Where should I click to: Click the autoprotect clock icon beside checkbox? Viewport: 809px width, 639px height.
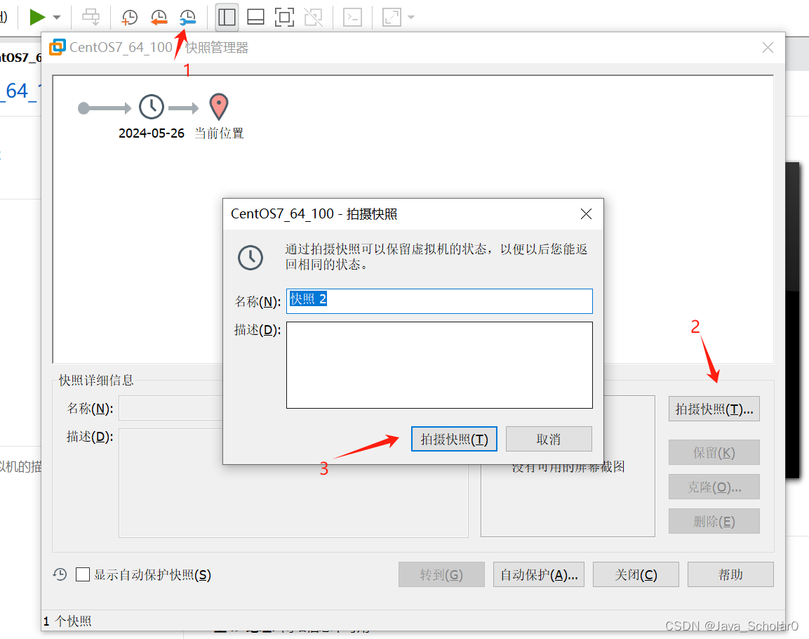(60, 574)
